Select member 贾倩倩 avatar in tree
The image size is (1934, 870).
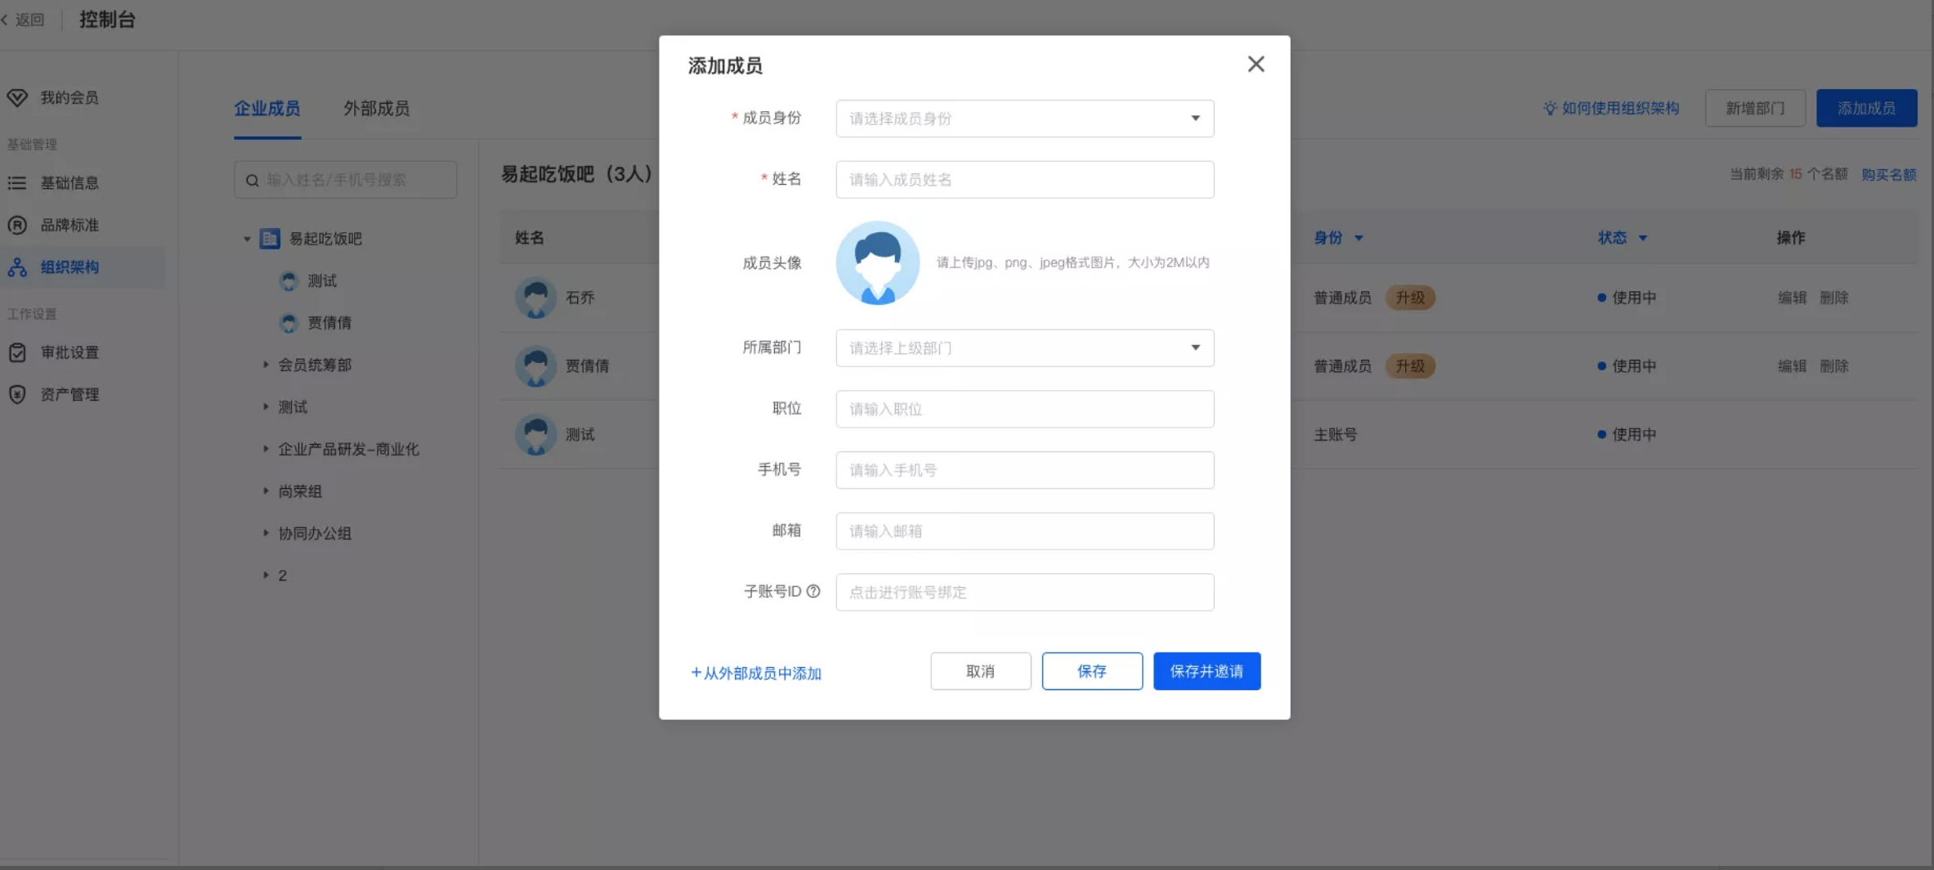[x=289, y=323]
